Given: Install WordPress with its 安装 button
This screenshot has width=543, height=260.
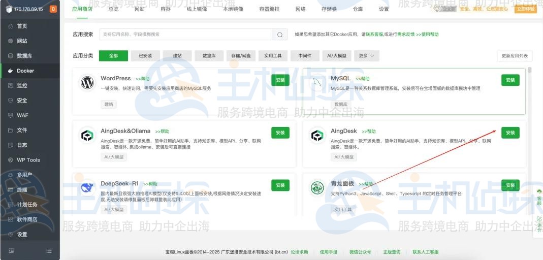Looking at the screenshot, I should pyautogui.click(x=280, y=80).
